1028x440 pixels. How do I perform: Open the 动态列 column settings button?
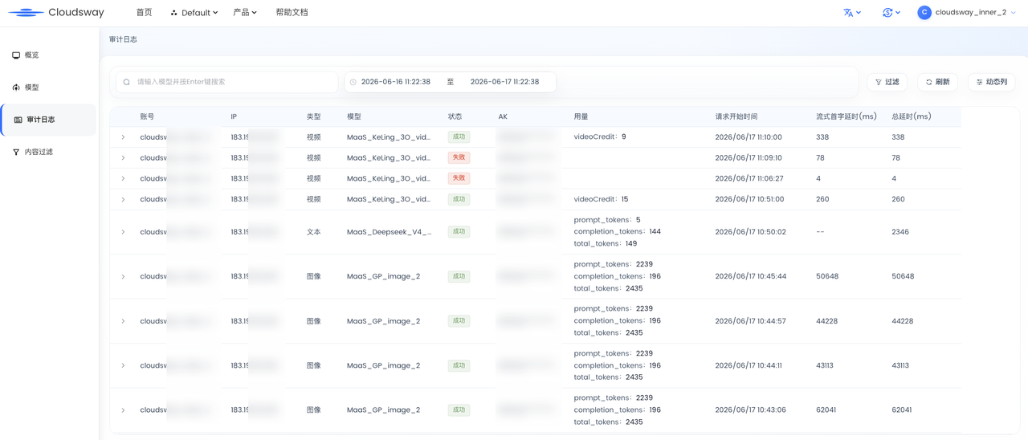point(992,82)
